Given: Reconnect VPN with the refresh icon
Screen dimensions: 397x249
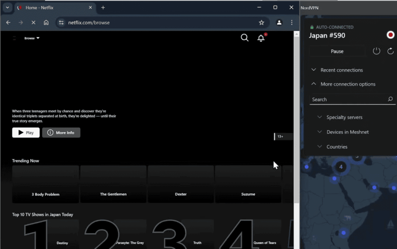Looking at the screenshot, I should pos(390,51).
